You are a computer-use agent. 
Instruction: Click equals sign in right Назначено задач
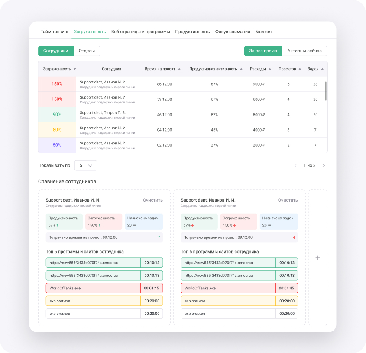[x=269, y=225]
